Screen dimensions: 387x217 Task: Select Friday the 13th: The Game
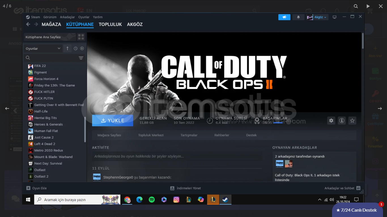point(54,85)
